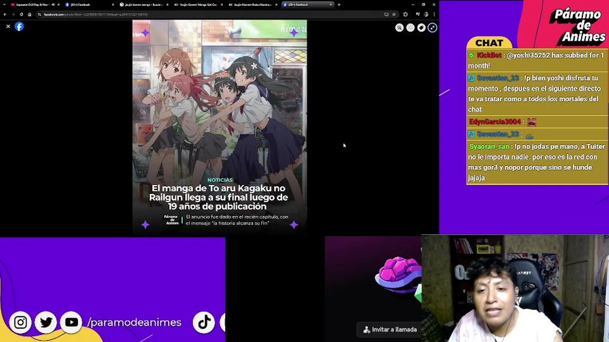The width and height of the screenshot is (609, 342).
Task: Switch to Japanese Chill Rap tab
Action: [x=34, y=5]
